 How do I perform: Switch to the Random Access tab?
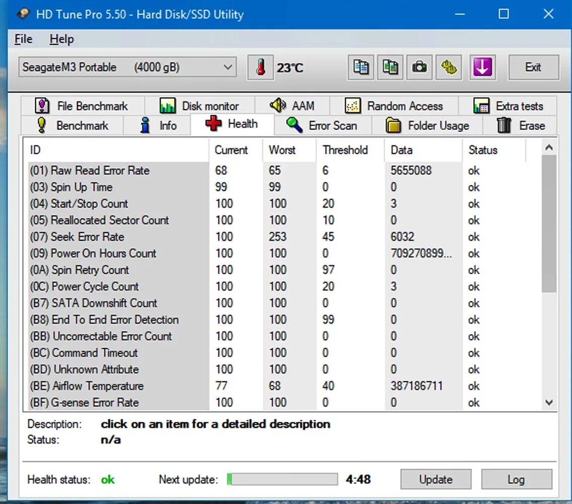click(394, 106)
